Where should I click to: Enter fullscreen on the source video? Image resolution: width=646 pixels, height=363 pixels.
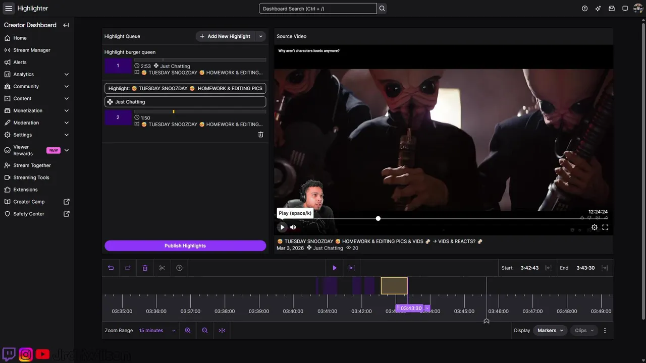pos(605,227)
